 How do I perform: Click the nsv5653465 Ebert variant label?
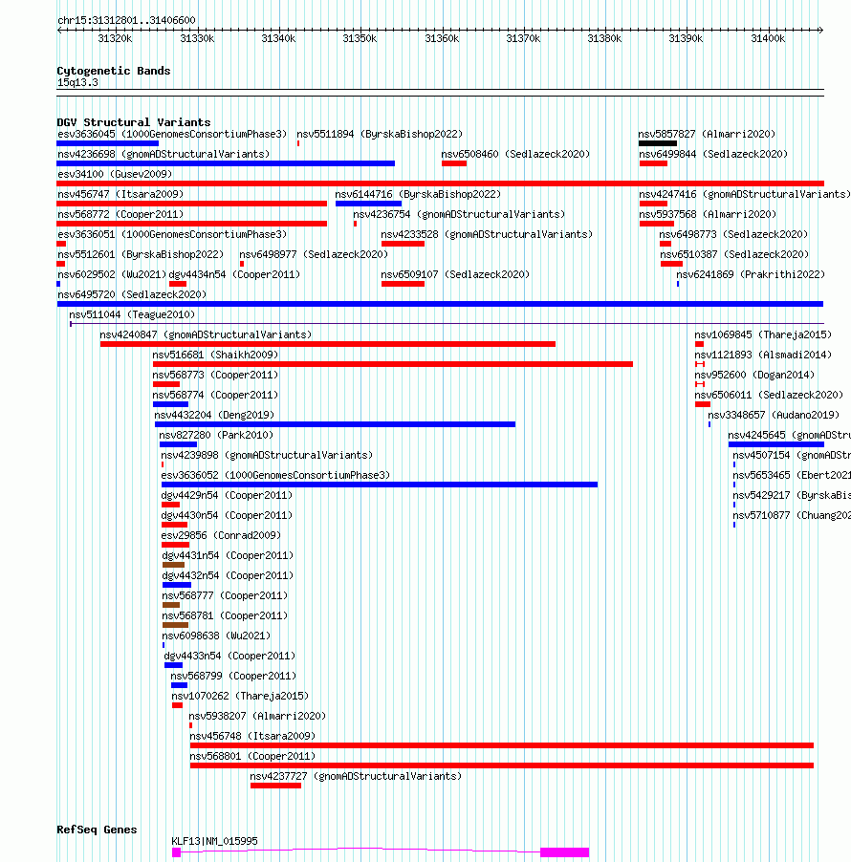click(792, 475)
